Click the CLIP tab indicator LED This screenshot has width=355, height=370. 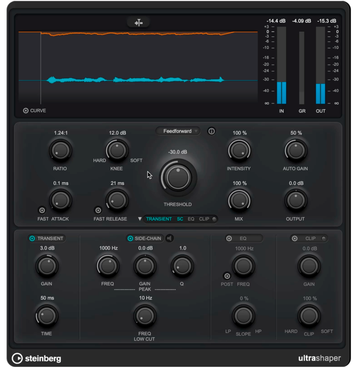point(214,219)
